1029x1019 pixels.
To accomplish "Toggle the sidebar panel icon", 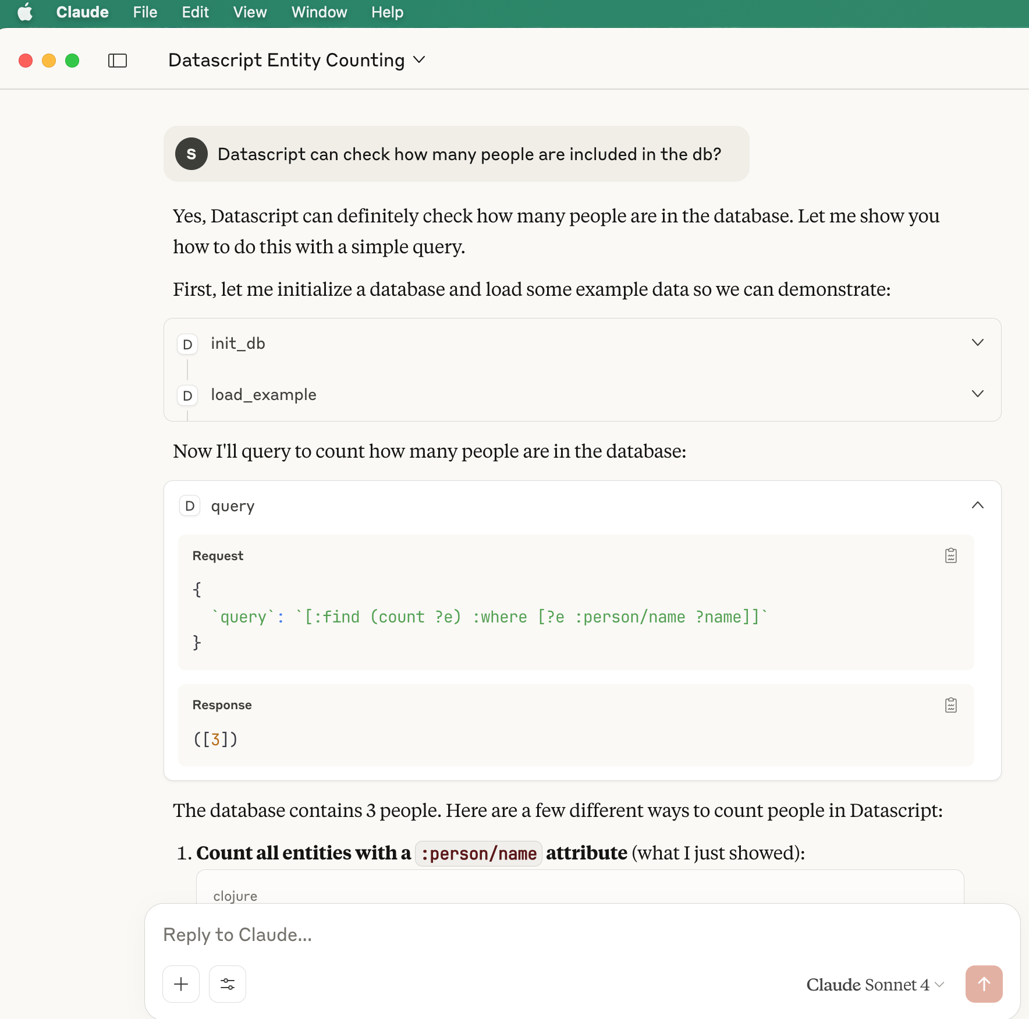I will [x=118, y=61].
